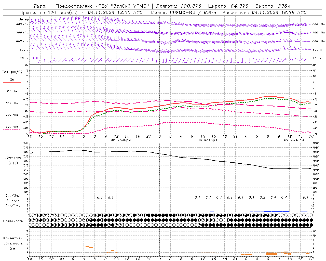Viewport: 326px width, 261px height.
Task: Click the "-40" temperature axis label on left
Action: point(26,134)
